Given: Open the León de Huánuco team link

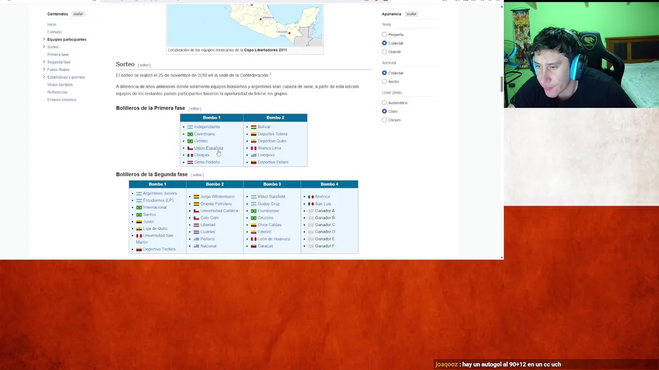Looking at the screenshot, I should point(274,239).
